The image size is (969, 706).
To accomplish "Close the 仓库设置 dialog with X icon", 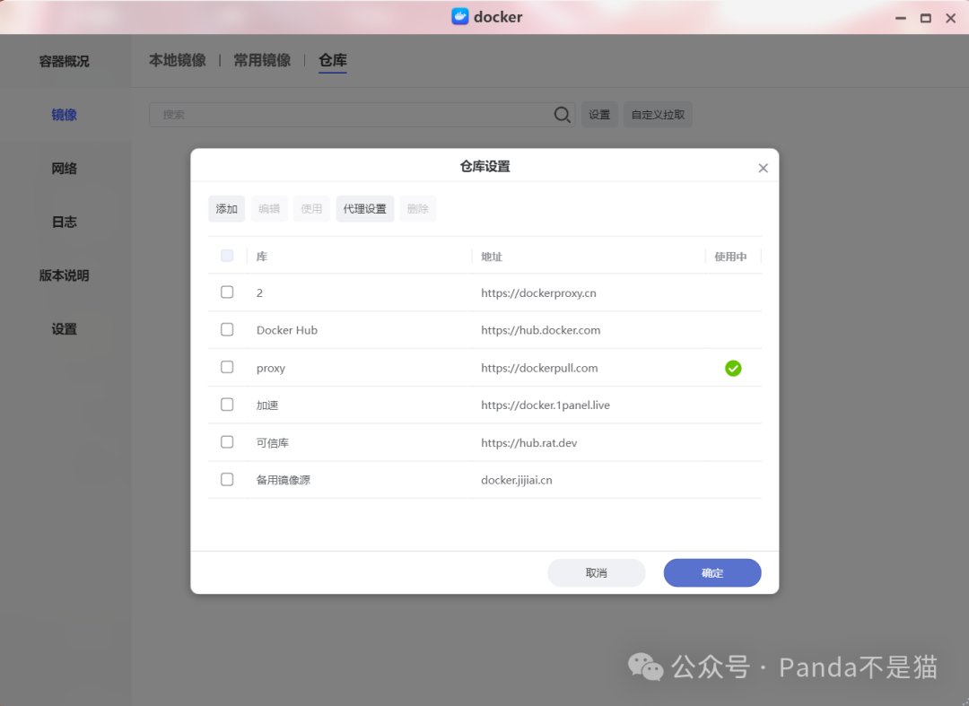I will point(763,168).
